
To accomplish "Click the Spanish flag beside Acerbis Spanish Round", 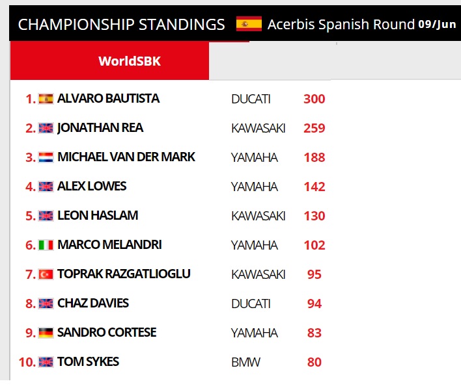I will [x=249, y=25].
